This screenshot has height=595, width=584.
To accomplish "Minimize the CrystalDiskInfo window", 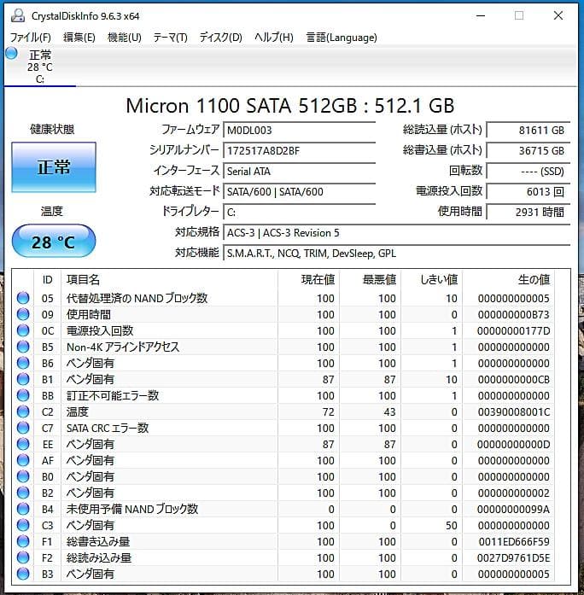I will [481, 15].
